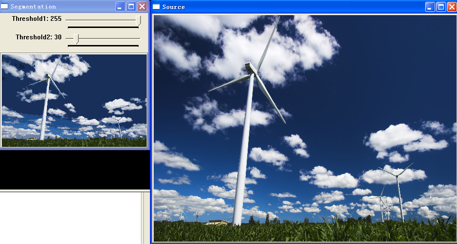Minimize the Segmentation window

click(x=120, y=7)
